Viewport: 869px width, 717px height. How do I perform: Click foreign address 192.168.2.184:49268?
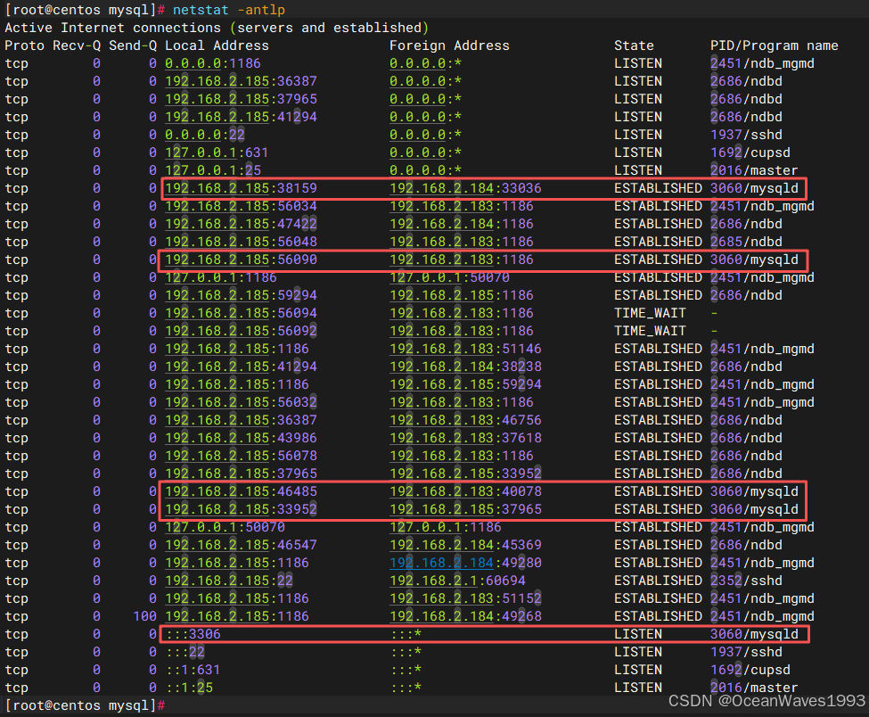click(x=465, y=616)
